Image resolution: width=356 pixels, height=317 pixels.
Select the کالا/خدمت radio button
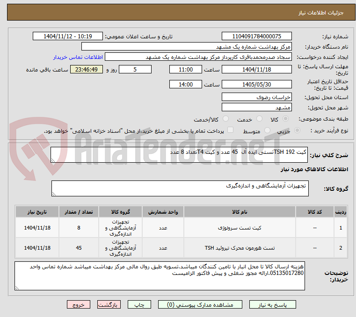pos(225,119)
